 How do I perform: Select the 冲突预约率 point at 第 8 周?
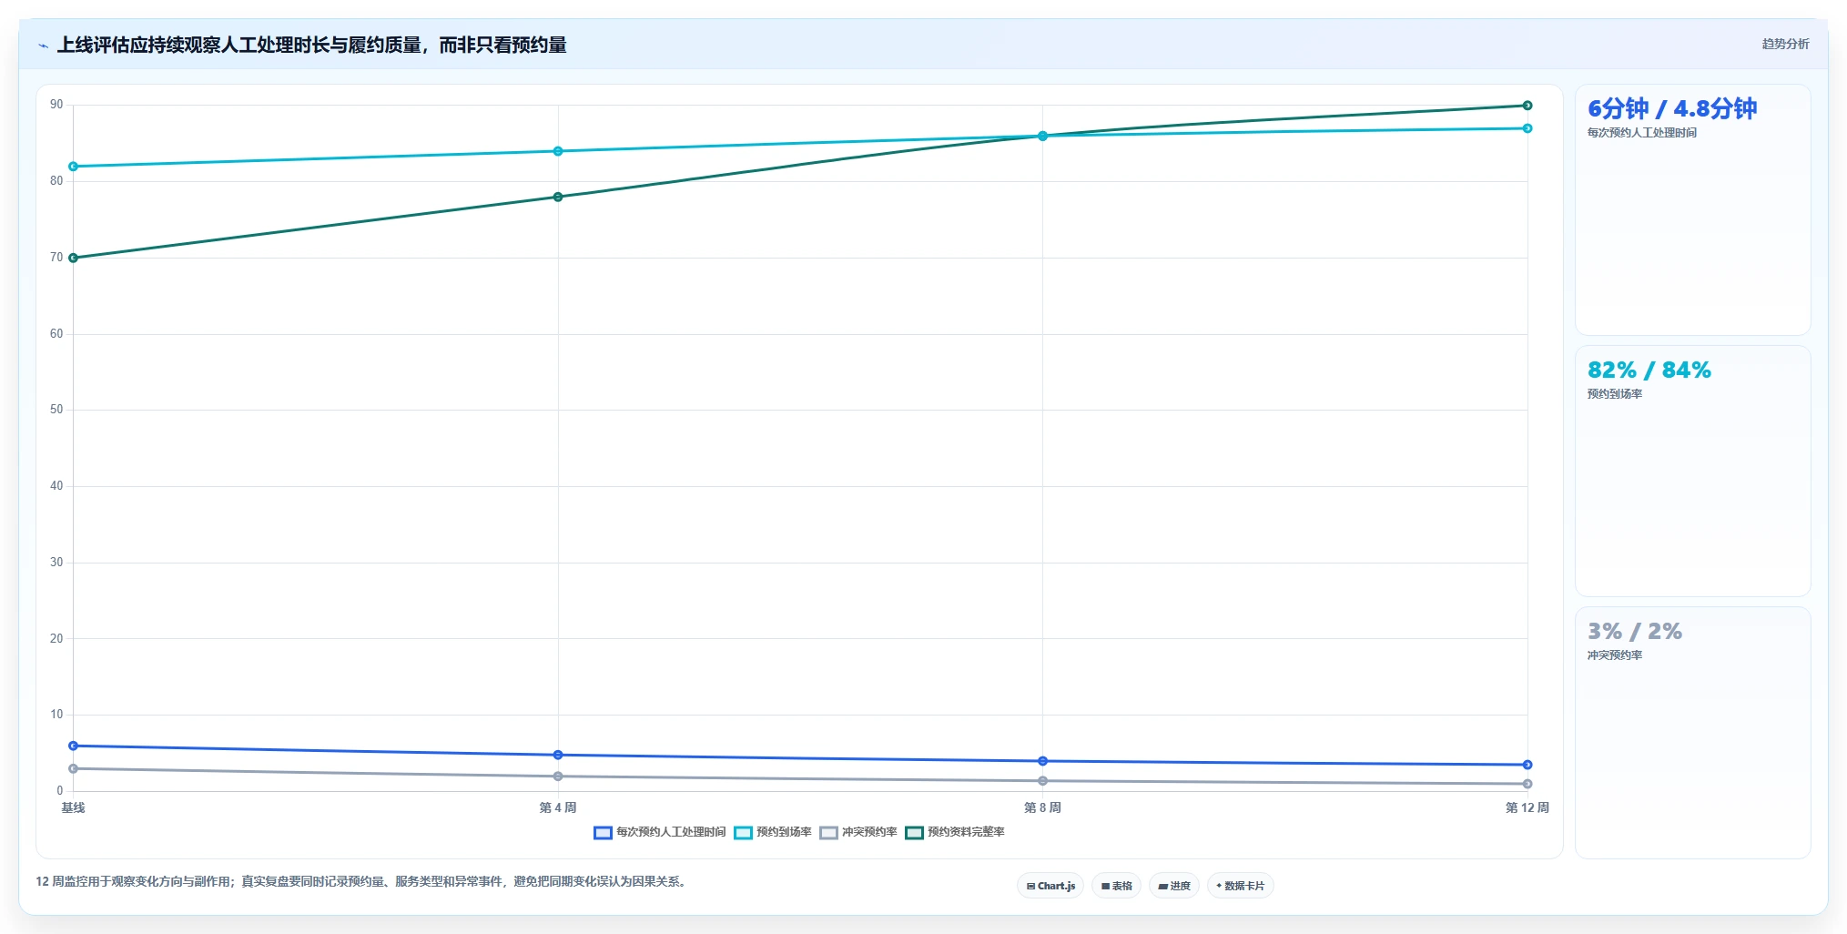(1042, 781)
